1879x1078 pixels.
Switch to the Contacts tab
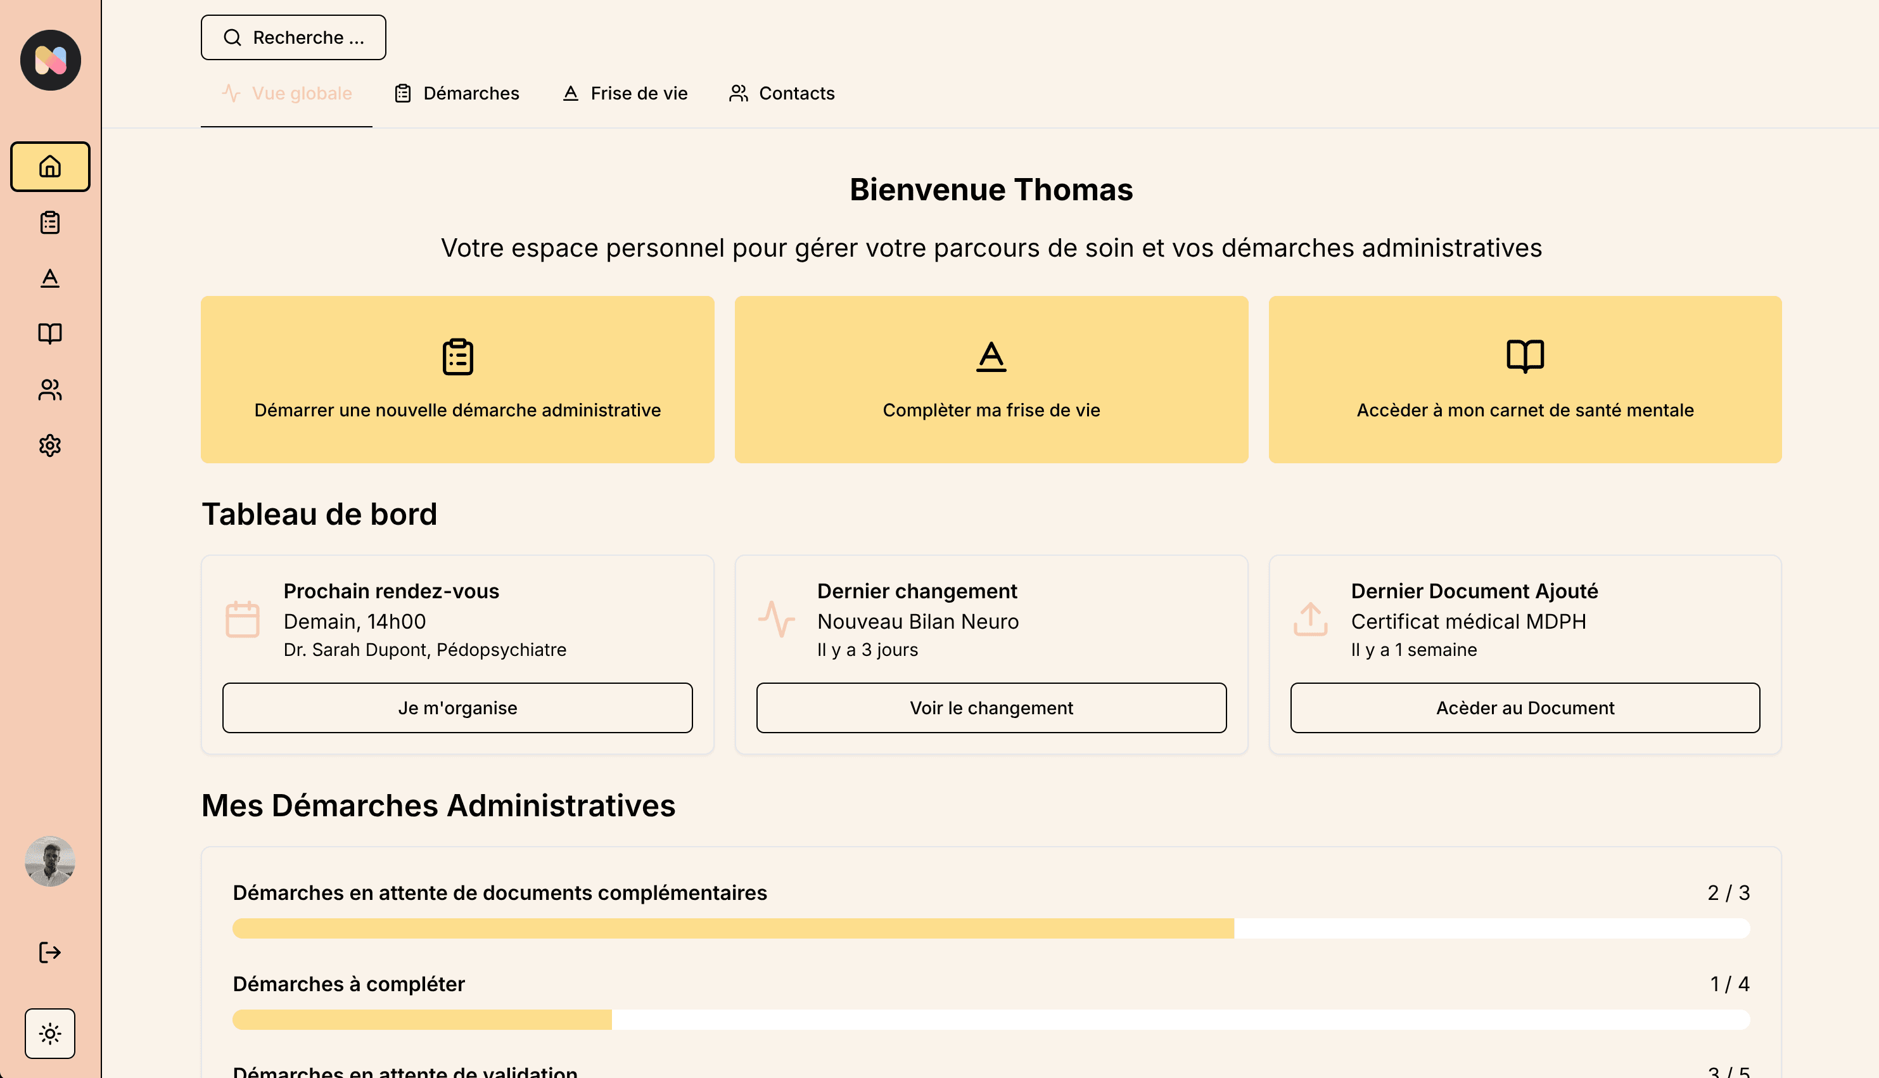click(x=782, y=93)
